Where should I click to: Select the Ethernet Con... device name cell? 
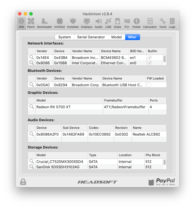pos(114,63)
